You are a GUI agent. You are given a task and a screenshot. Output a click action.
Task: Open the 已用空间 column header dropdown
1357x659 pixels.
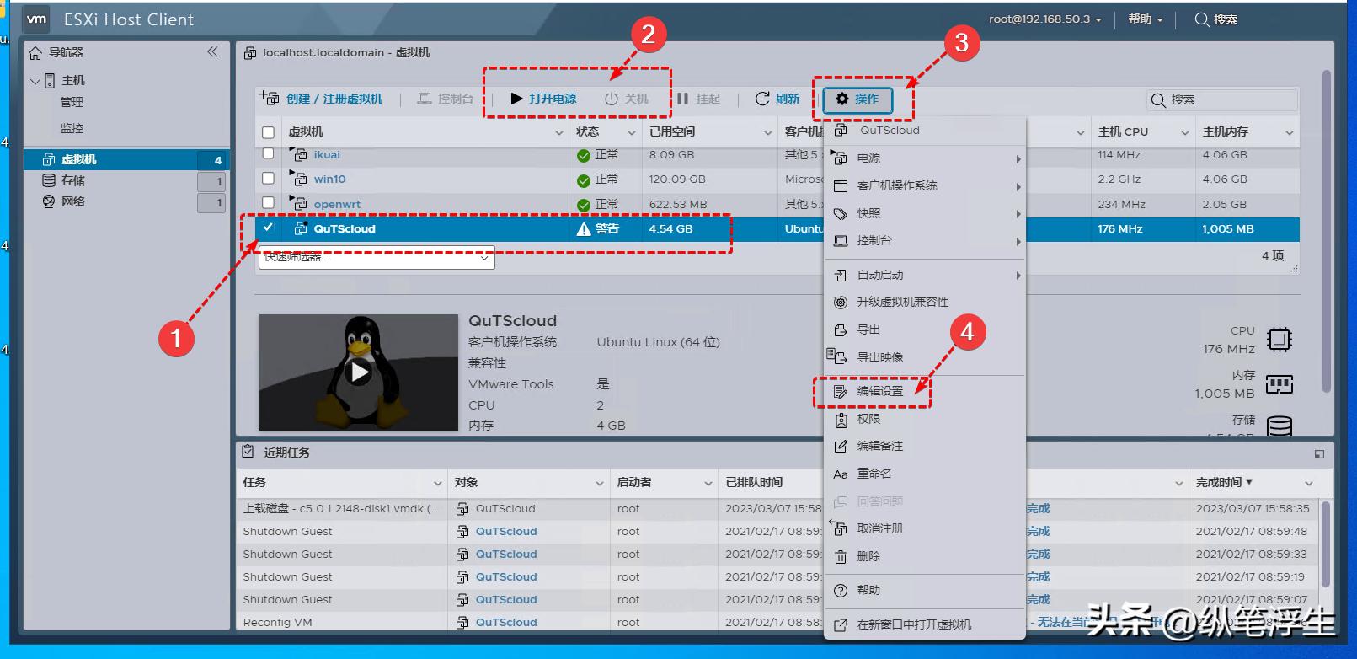(x=767, y=133)
